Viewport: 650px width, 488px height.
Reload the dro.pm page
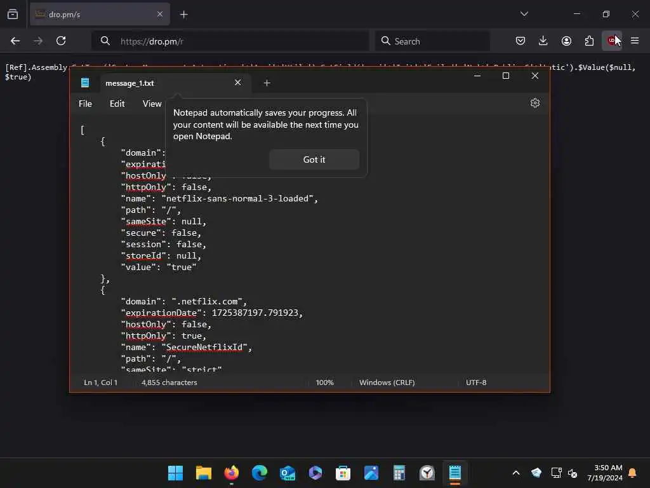61,41
